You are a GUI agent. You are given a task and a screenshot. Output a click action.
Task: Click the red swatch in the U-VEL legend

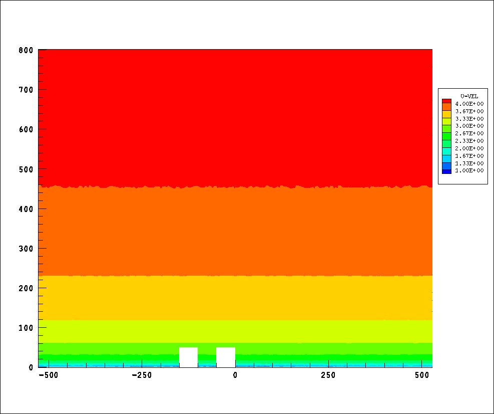click(x=446, y=101)
